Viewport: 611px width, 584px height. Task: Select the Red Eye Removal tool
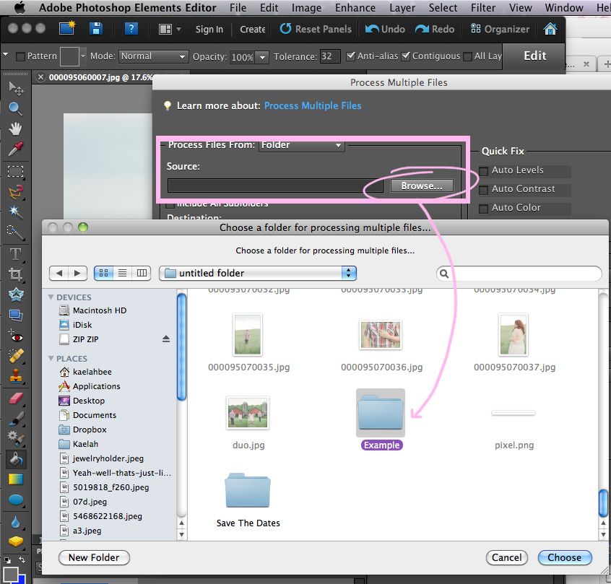(16, 336)
